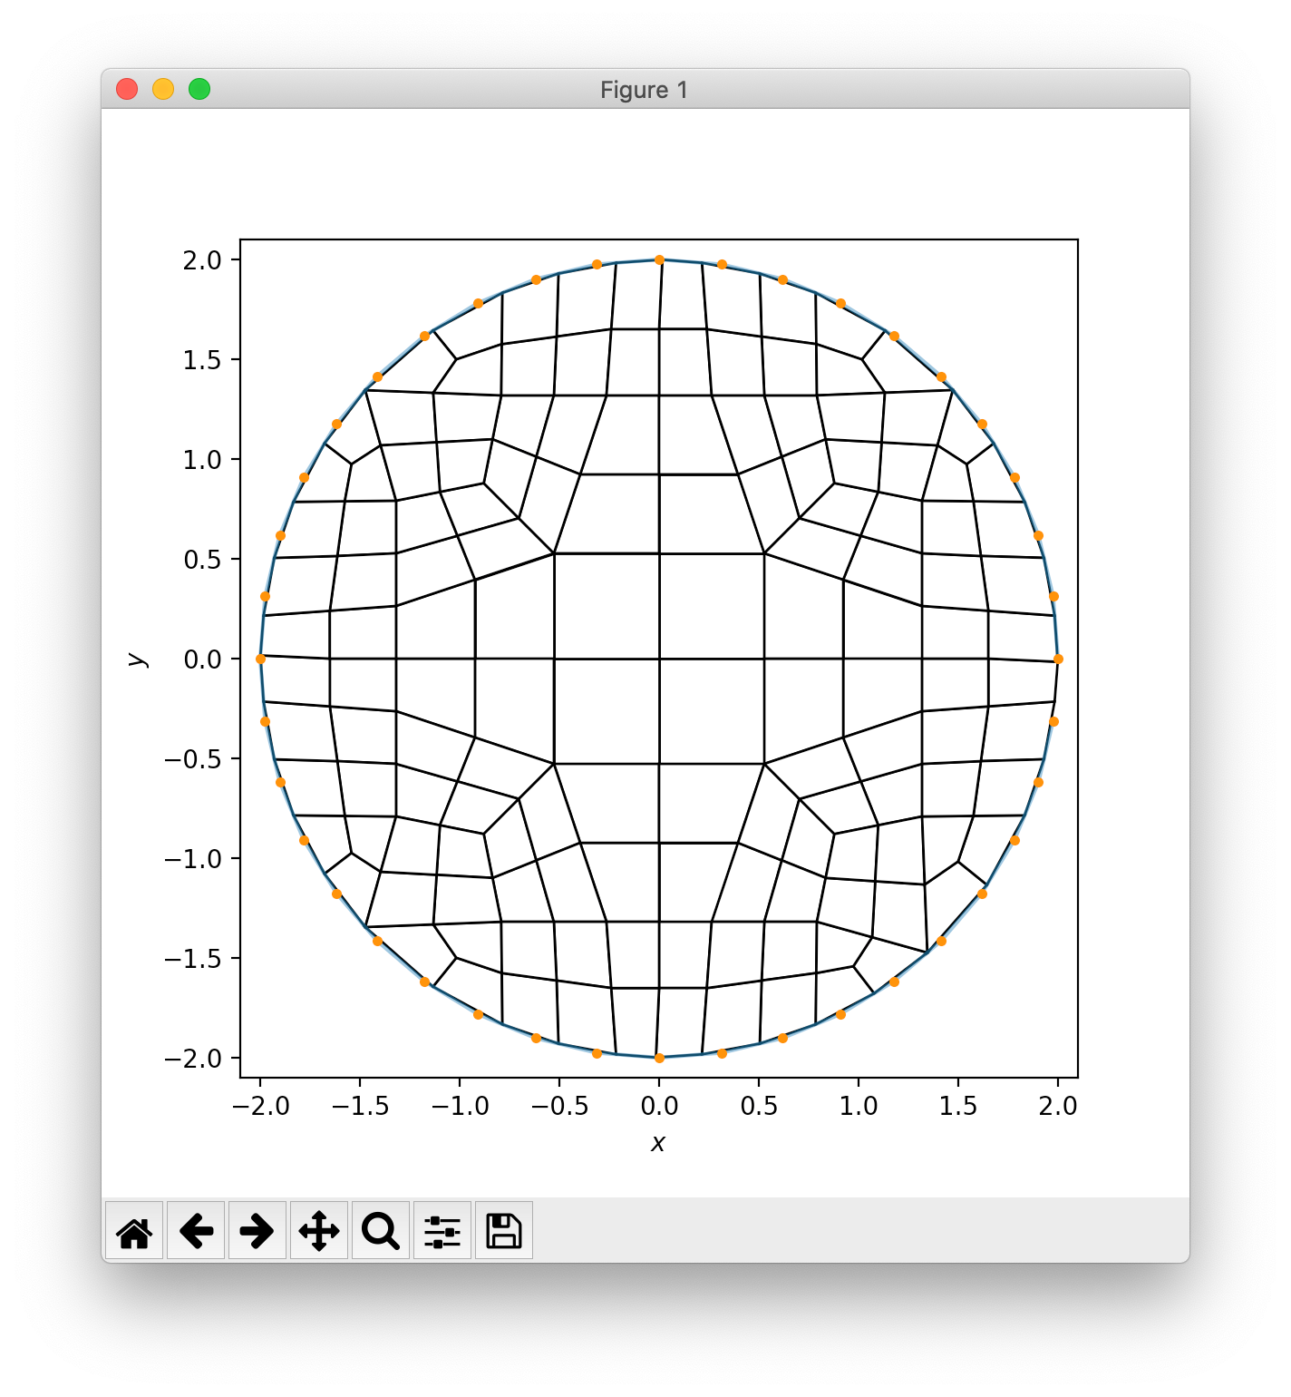The height and width of the screenshot is (1397, 1291).
Task: Close the Figure 1 window
Action: pyautogui.click(x=127, y=89)
